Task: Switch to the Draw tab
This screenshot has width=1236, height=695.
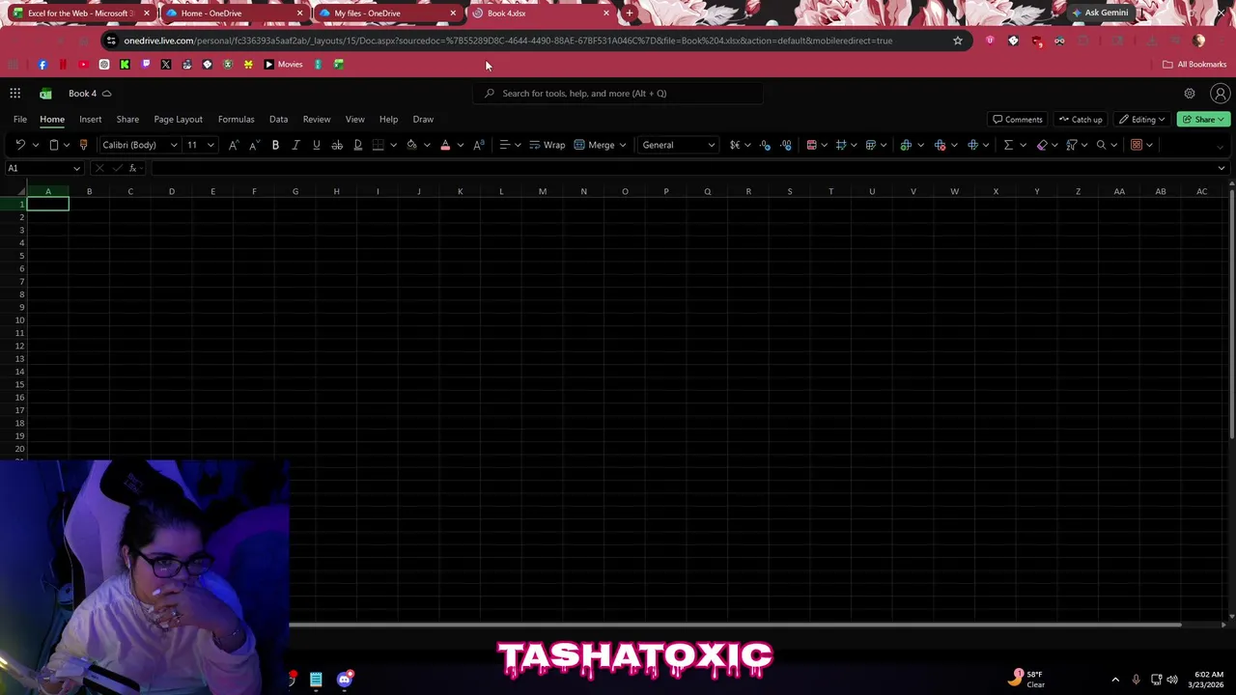Action: coord(423,120)
